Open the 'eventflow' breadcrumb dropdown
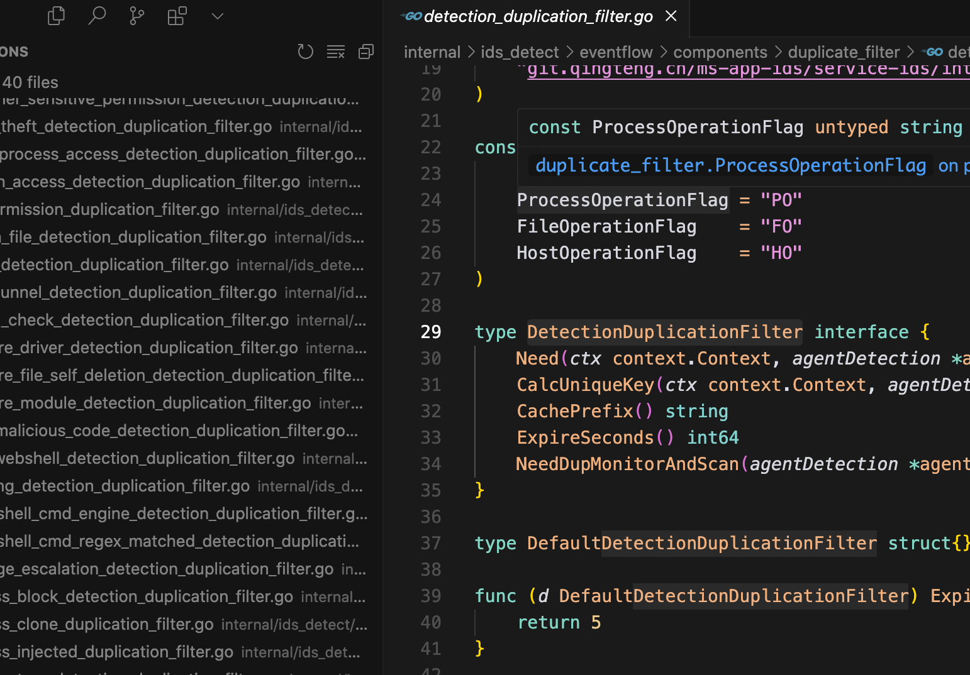Screen dimensions: 970x675 tap(616, 52)
